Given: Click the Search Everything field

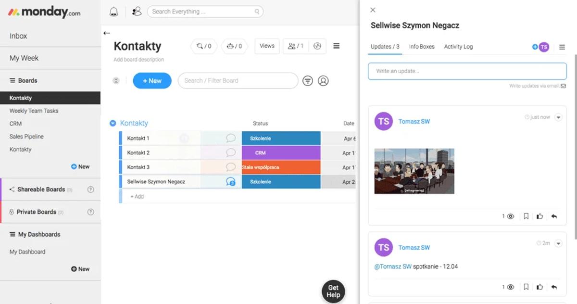Looking at the screenshot, I should click(x=205, y=12).
